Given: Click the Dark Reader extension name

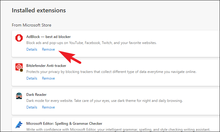Looking at the screenshot, I should pyautogui.click(x=36, y=95).
